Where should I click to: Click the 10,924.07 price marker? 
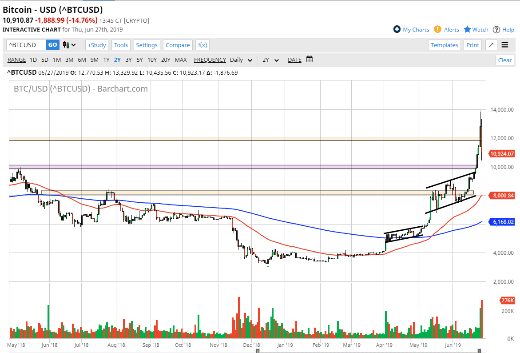[501, 154]
